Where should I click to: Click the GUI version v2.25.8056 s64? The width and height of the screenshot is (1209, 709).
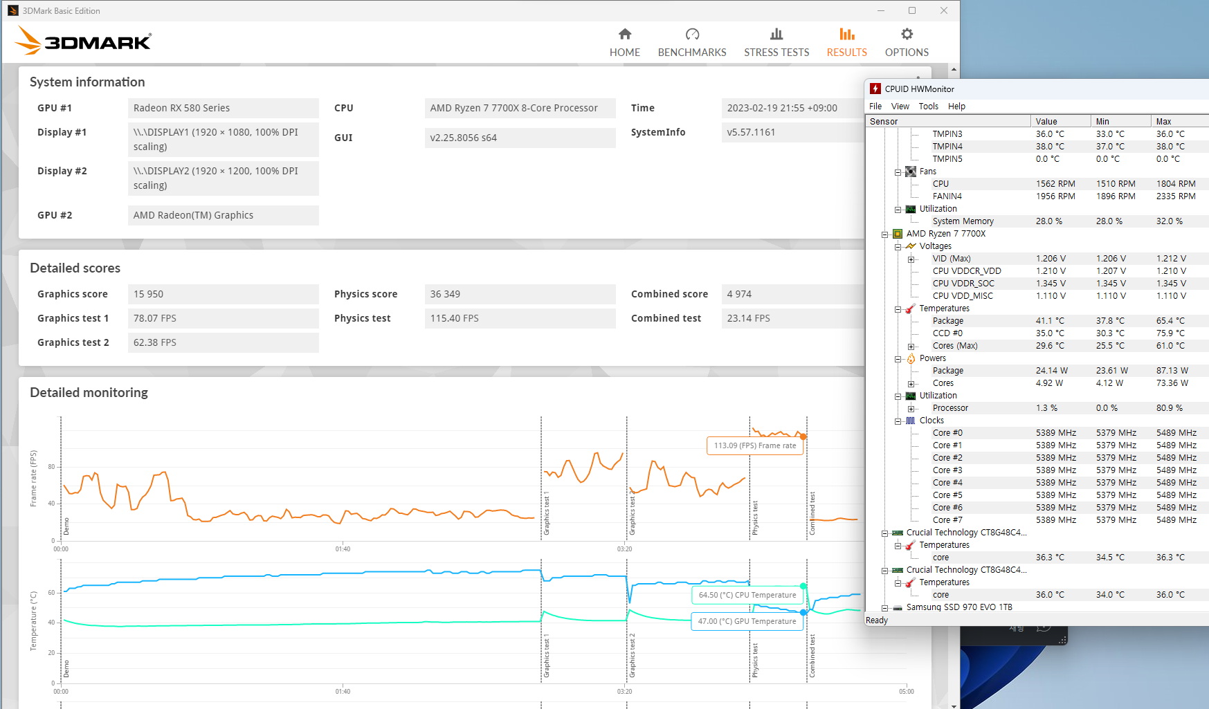point(520,138)
